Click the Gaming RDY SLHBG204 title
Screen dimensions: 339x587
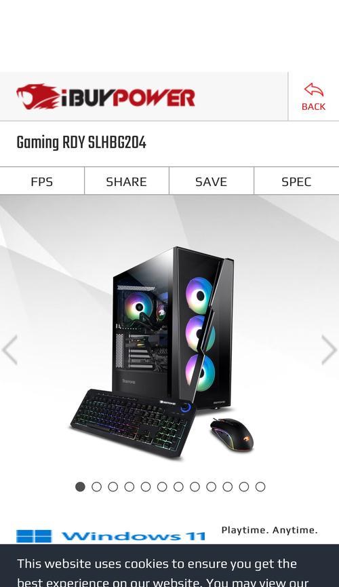(x=81, y=143)
